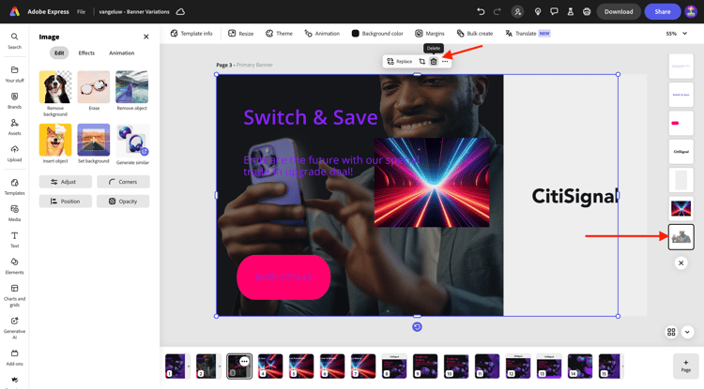Switch to the Effects tab
Image resolution: width=704 pixels, height=389 pixels.
86,52
